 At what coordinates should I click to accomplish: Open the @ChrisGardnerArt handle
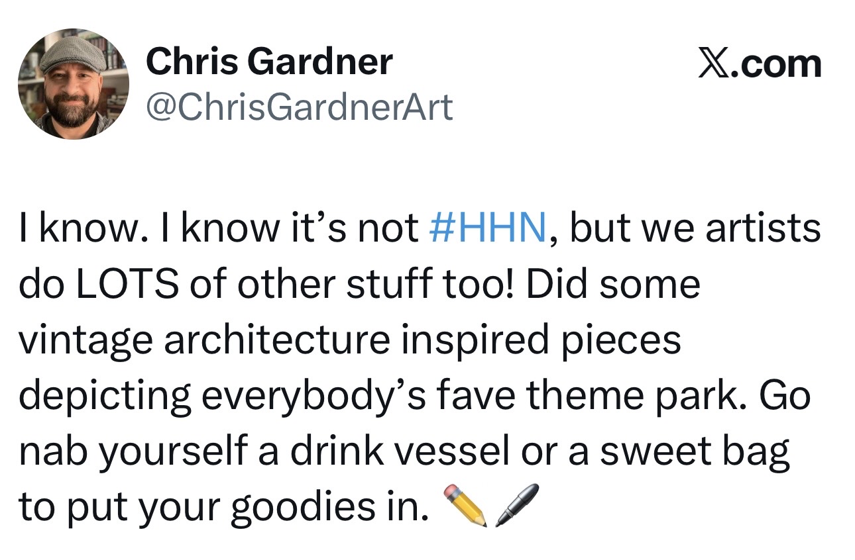pos(299,107)
